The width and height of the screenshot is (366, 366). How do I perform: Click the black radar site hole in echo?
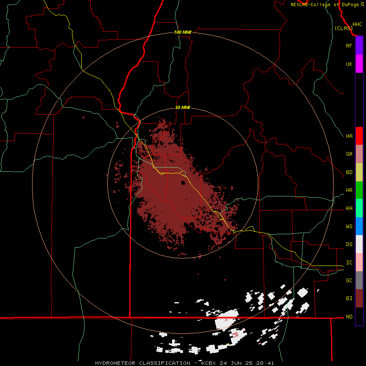183,183
